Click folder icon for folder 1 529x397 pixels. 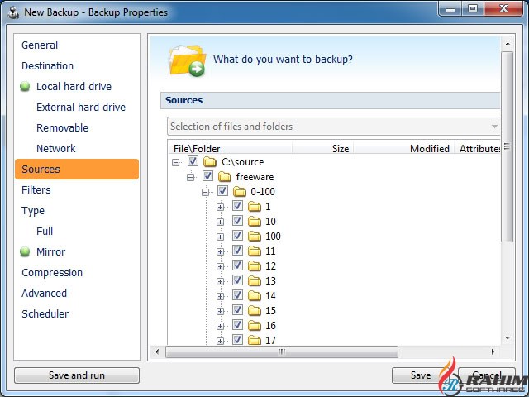[x=254, y=206]
